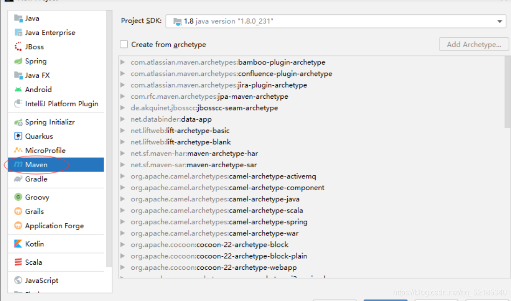
Task: Select MicroProfile label in list
Action: (45, 150)
